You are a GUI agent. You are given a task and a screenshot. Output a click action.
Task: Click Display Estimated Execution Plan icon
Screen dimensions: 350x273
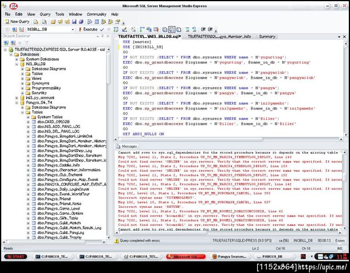click(x=116, y=29)
